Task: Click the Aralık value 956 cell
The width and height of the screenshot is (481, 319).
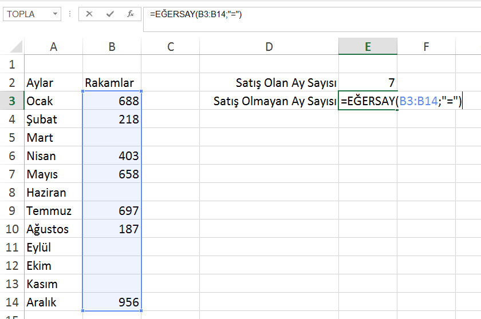Action: [x=112, y=302]
